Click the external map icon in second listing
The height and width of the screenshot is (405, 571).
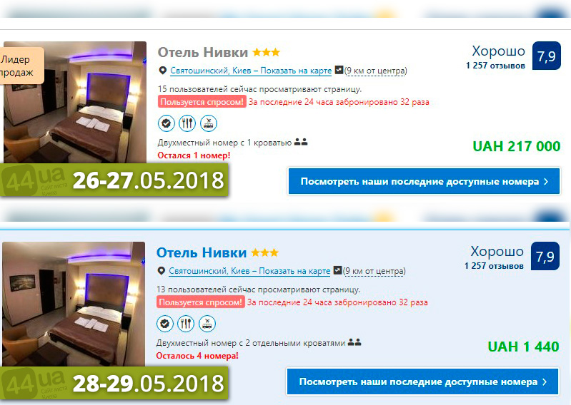(337, 270)
